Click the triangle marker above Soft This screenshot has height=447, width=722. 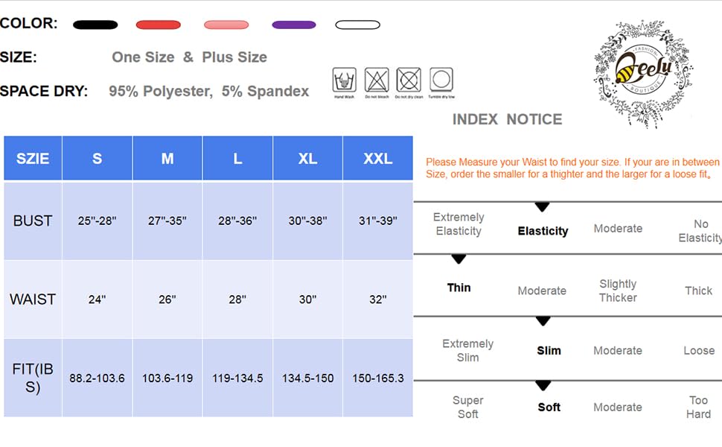(543, 385)
